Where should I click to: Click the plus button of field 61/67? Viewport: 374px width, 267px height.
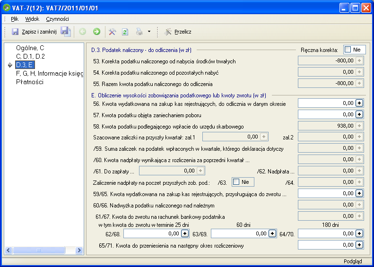pos(359,216)
